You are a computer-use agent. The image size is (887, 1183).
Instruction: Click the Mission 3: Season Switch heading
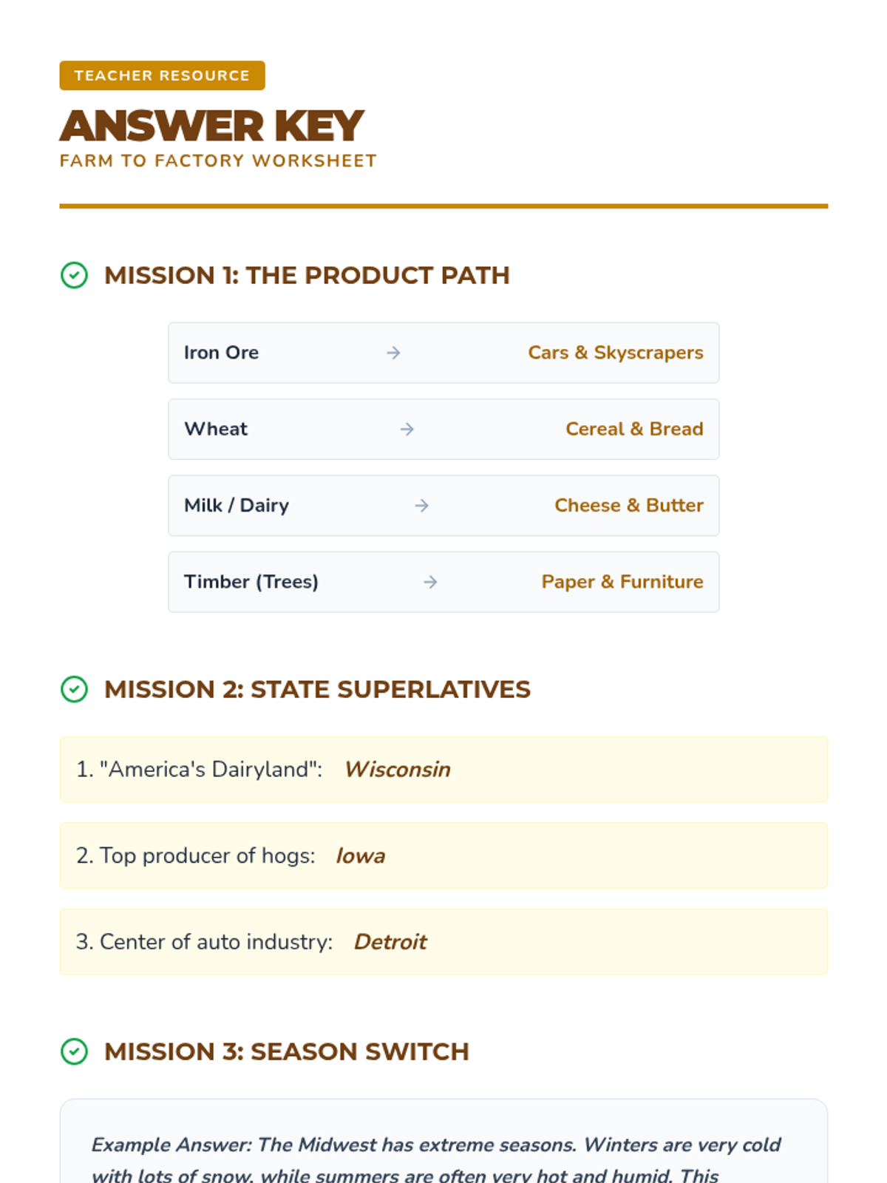point(286,1051)
